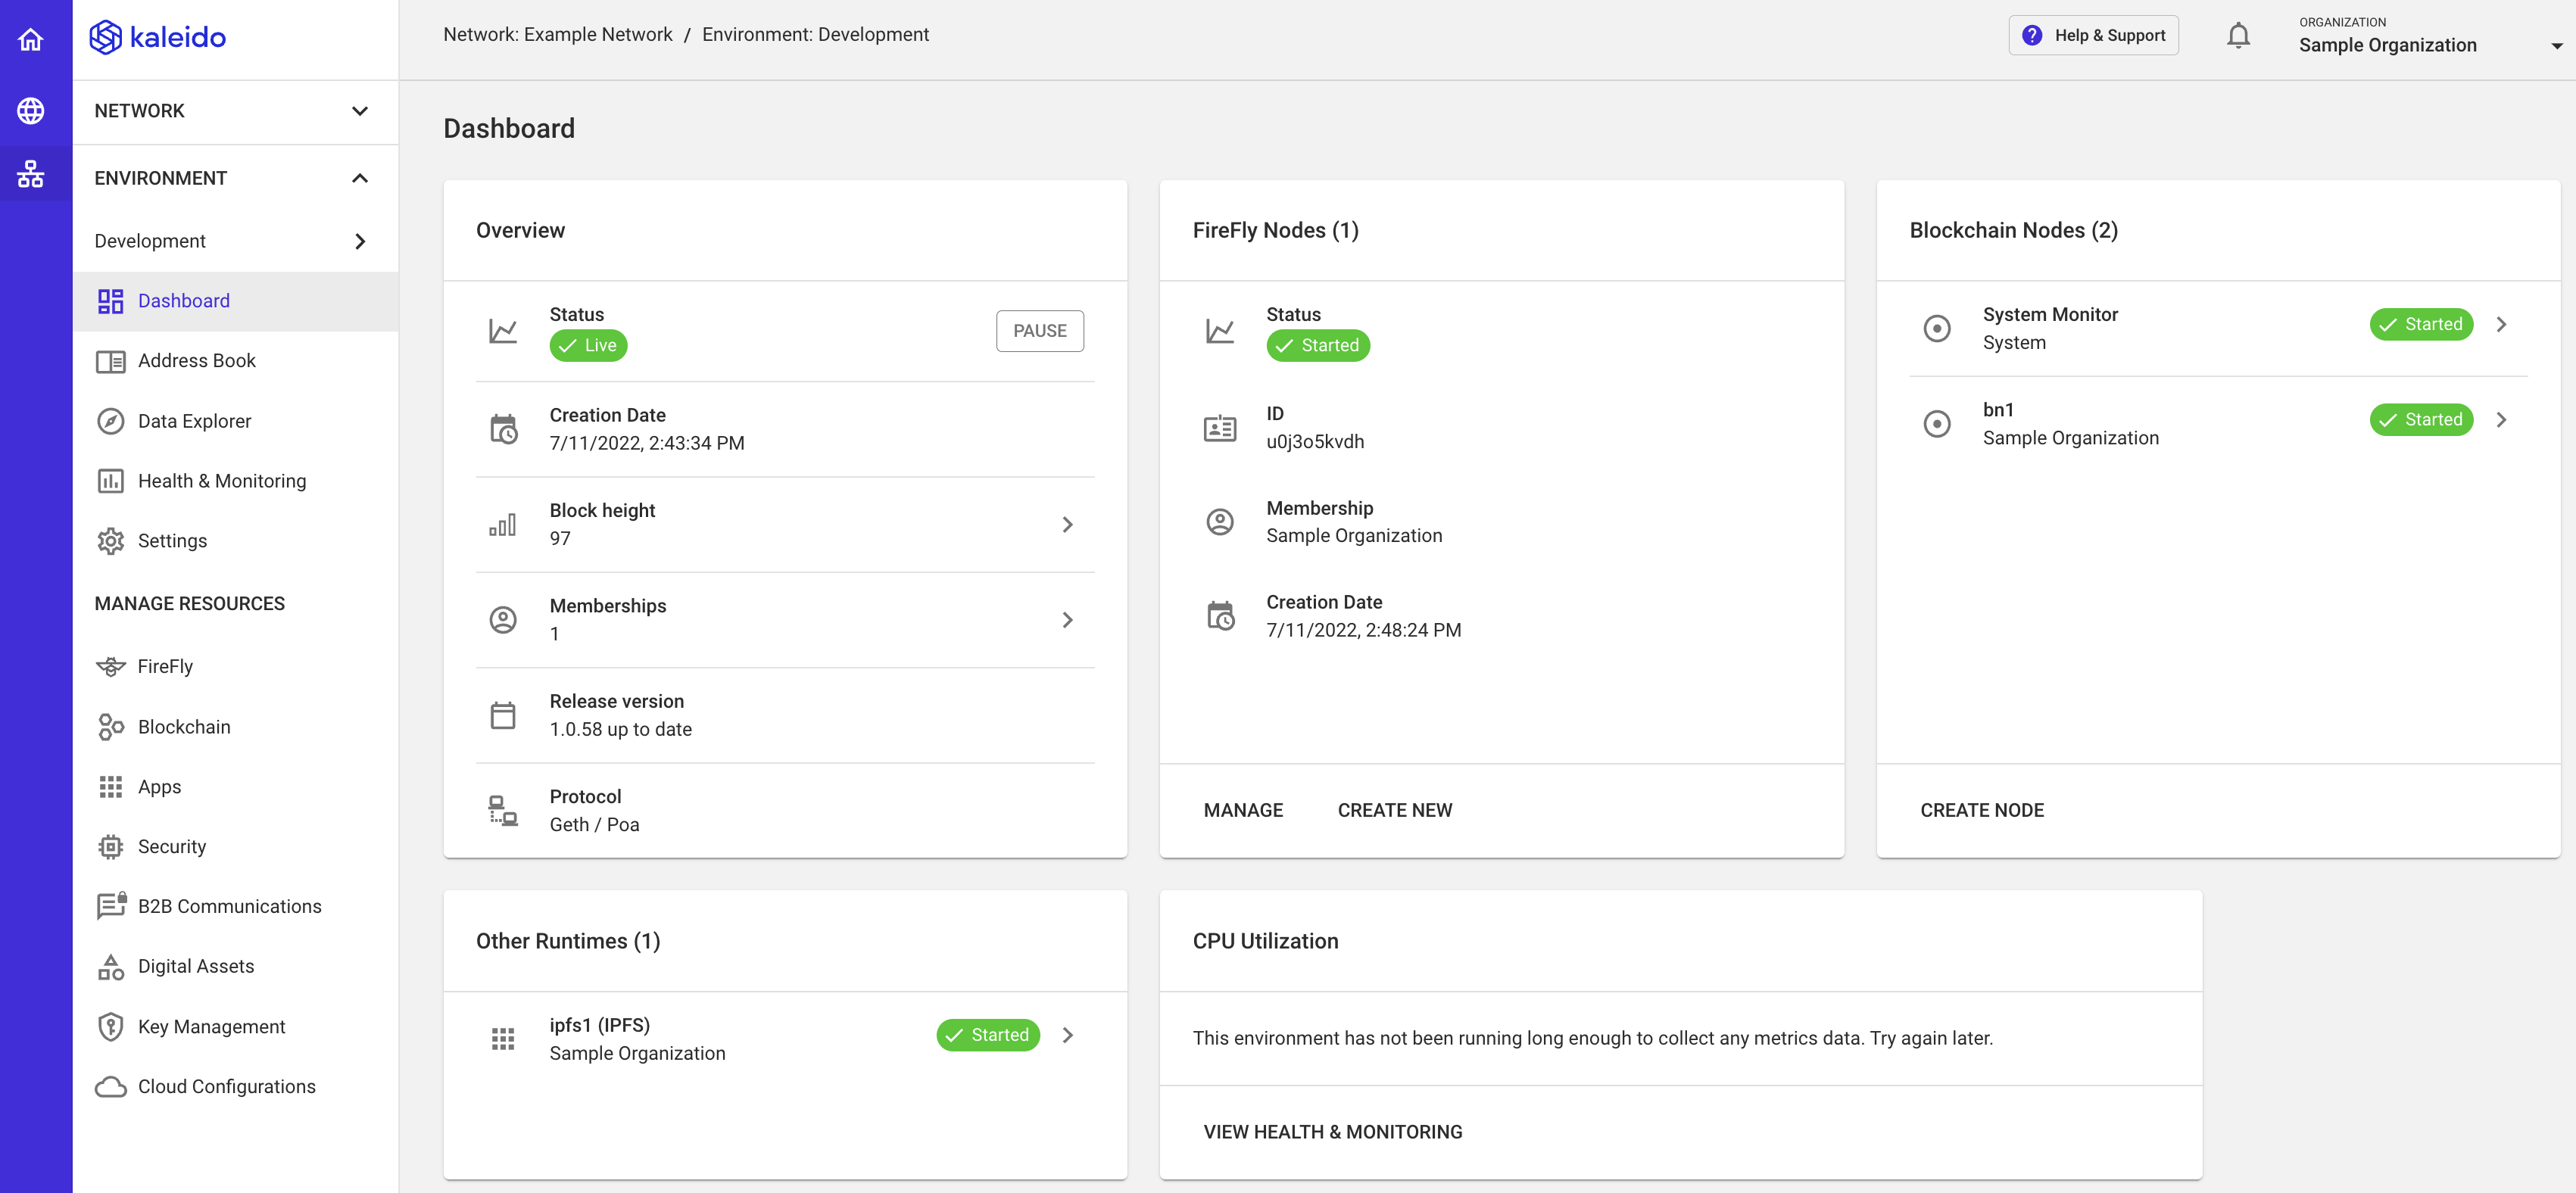Screen dimensions: 2576x1193
Task: Select the environment hierarchy rail icon
Action: pos(31,174)
